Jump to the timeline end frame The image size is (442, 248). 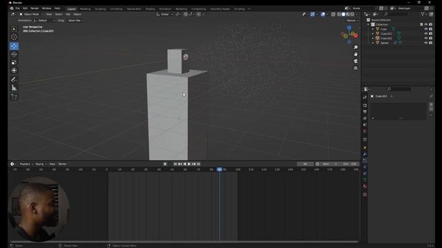click(198, 164)
